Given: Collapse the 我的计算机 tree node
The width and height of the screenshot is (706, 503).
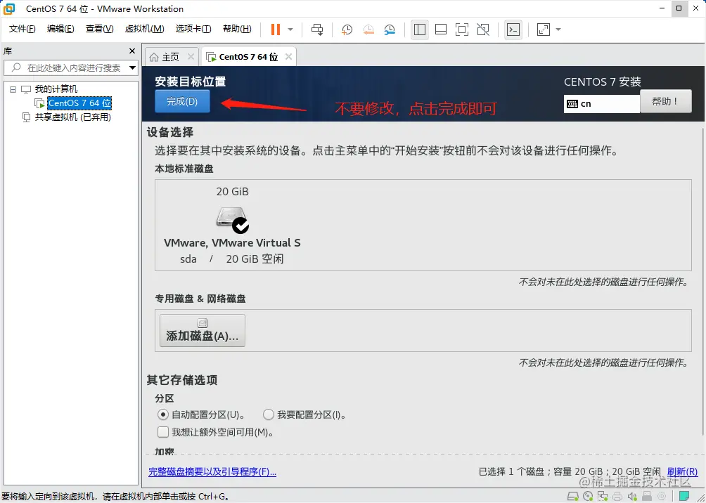Looking at the screenshot, I should (x=13, y=89).
